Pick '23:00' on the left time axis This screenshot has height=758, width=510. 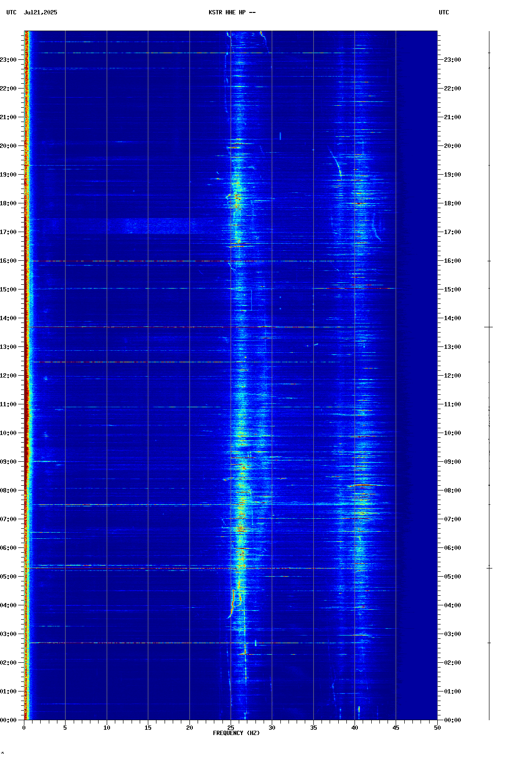coord(8,60)
